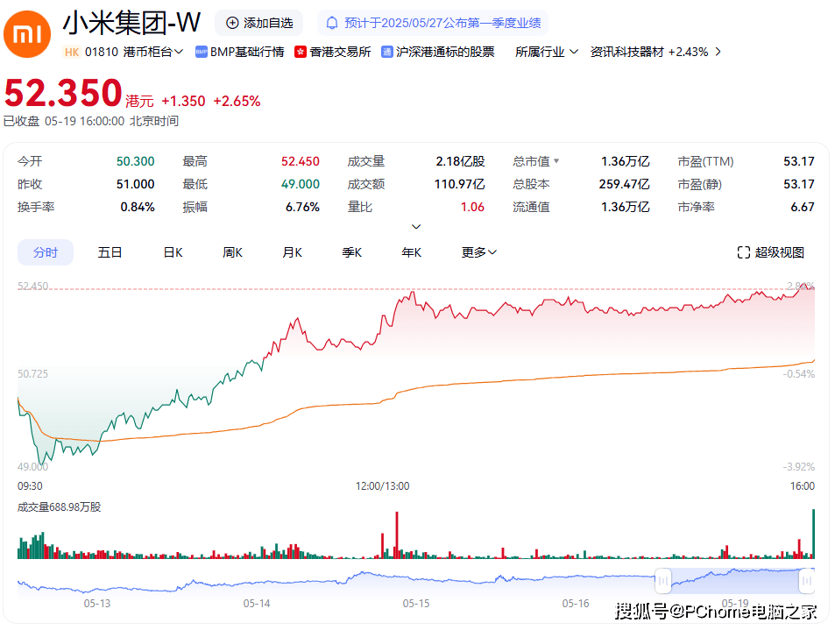Click the 流通值 label

tap(531, 207)
